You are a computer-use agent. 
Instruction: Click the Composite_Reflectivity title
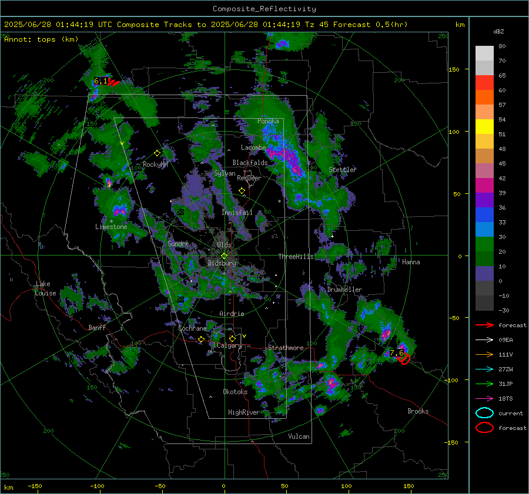pyautogui.click(x=264, y=9)
